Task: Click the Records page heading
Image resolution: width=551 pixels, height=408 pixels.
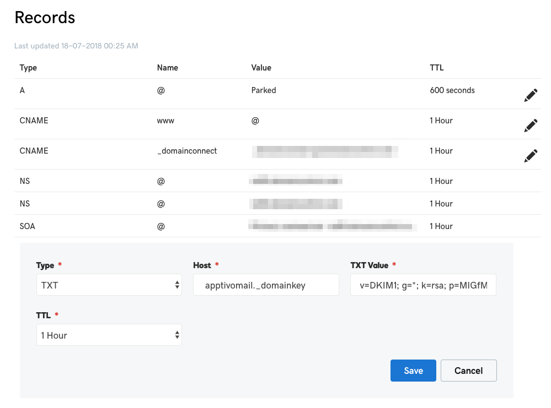Action: [44, 18]
